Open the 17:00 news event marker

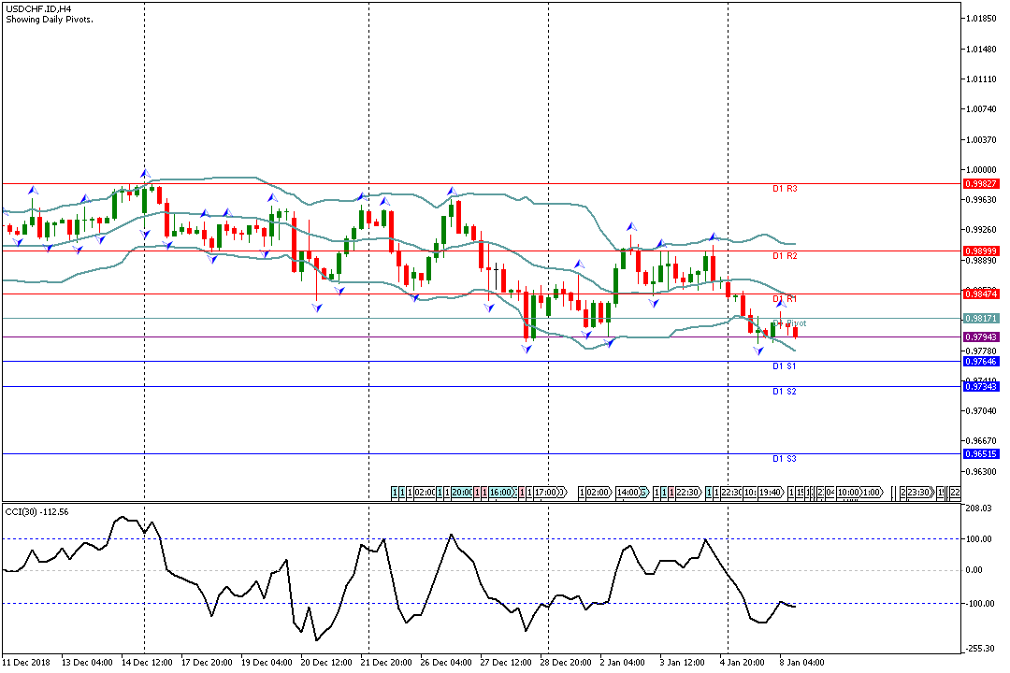click(x=547, y=492)
